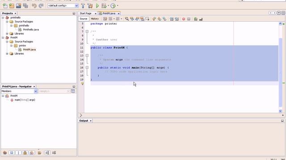Fold the Javadoc block at line 7
This screenshot has height=160, width=286.
click(x=87, y=32)
